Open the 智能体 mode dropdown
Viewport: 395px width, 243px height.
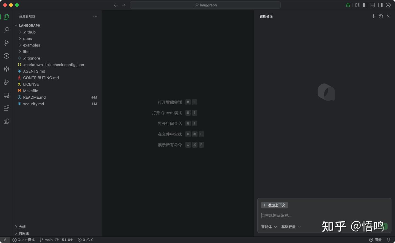269,227
